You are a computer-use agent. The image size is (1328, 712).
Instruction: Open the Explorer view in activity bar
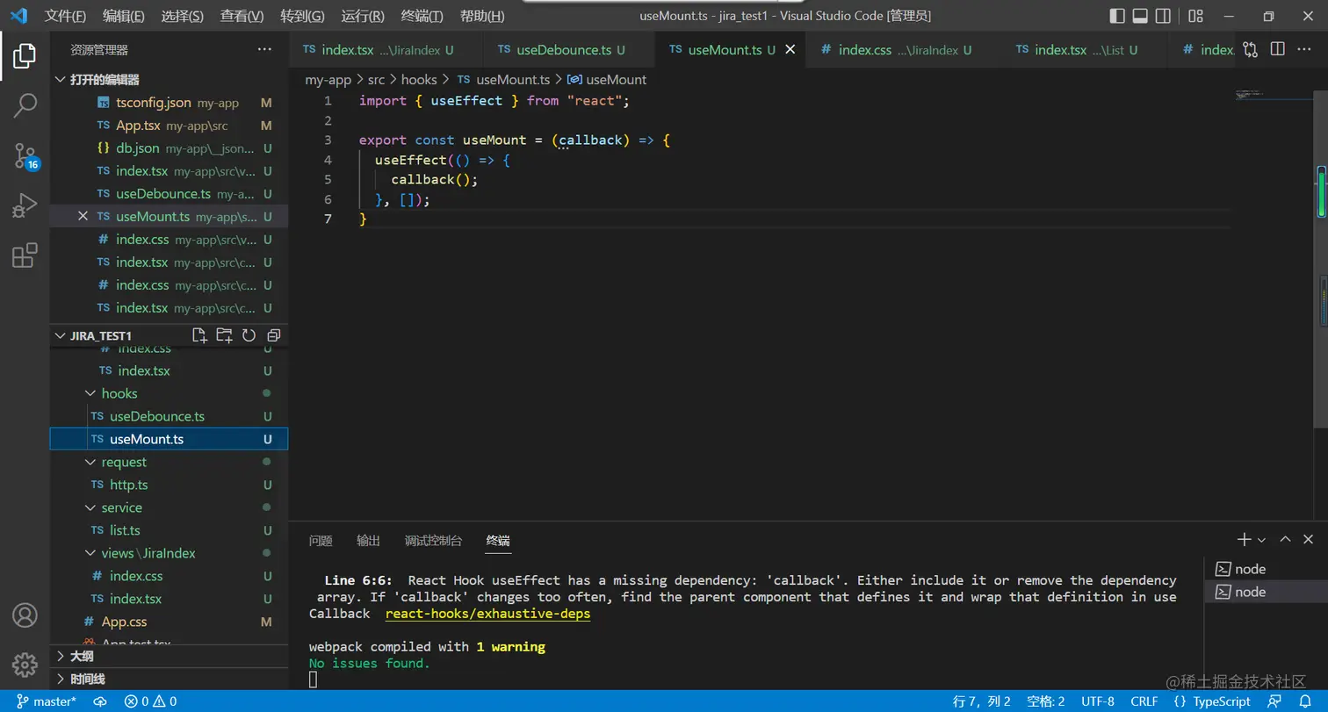click(25, 55)
